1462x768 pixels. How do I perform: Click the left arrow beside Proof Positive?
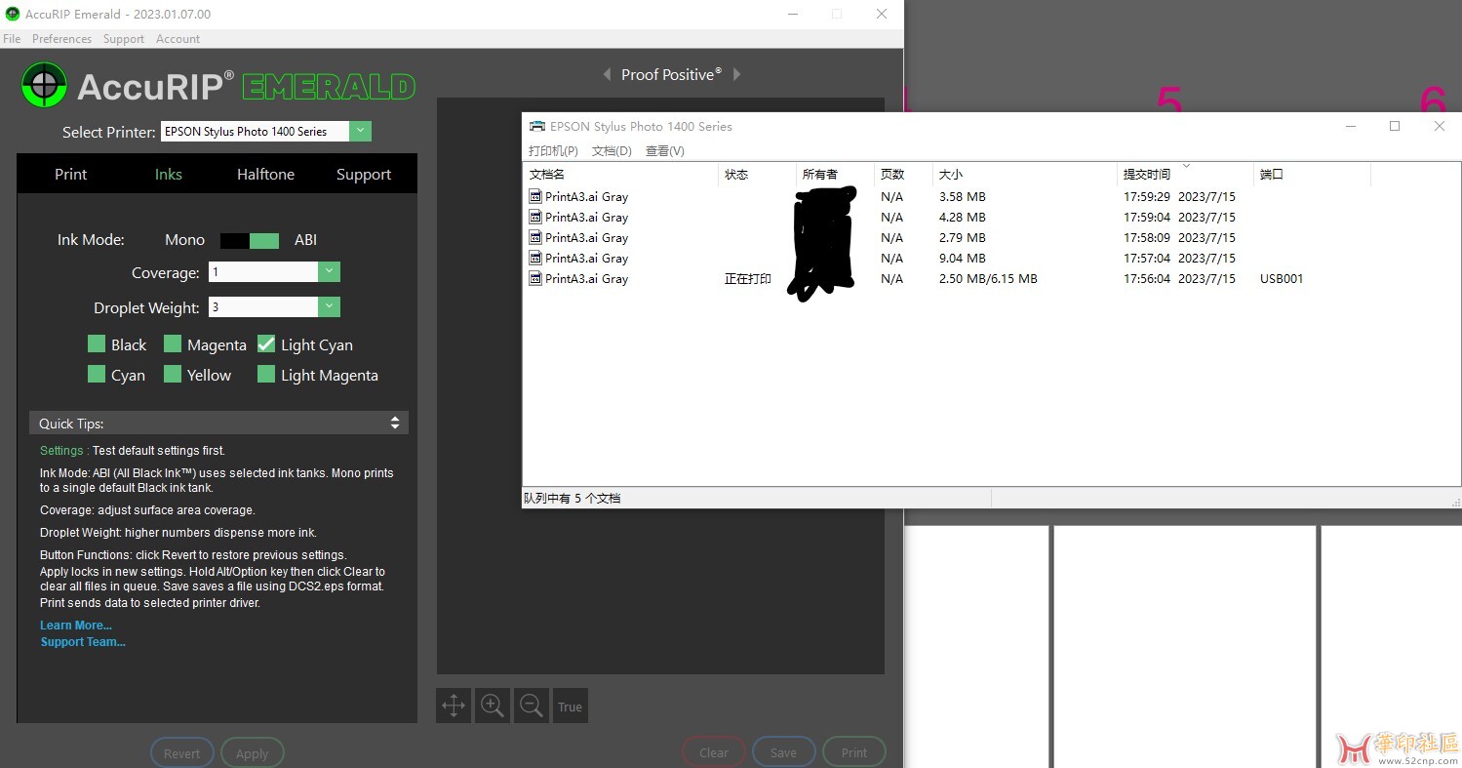[x=607, y=74]
